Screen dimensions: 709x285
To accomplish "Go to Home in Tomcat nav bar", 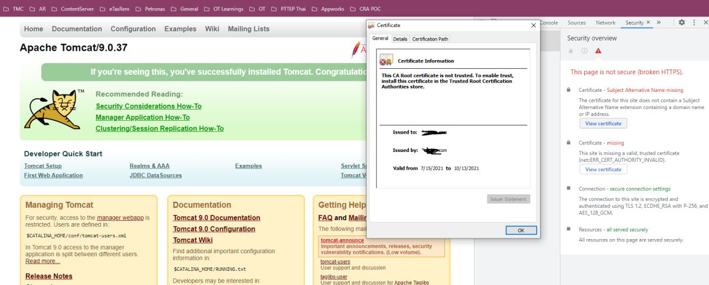I will 34,29.
